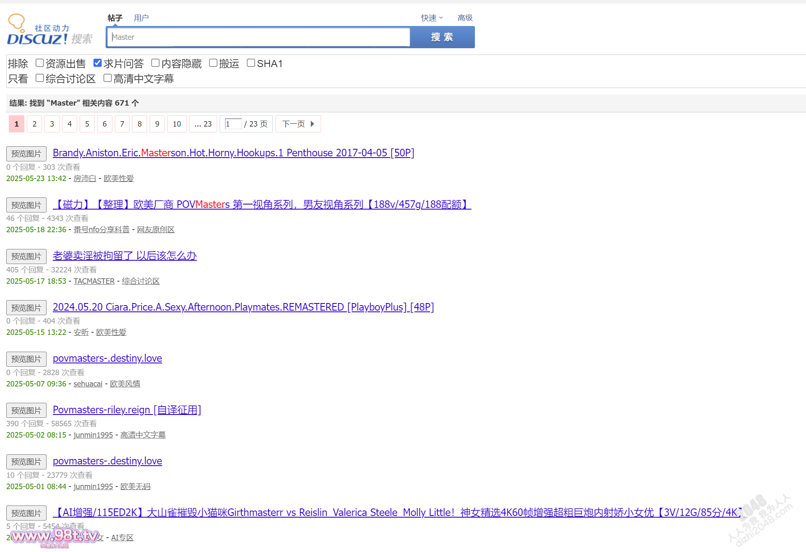Enable the SHA1 exclusion checkbox
Screen dimensions: 806x552
click(251, 62)
